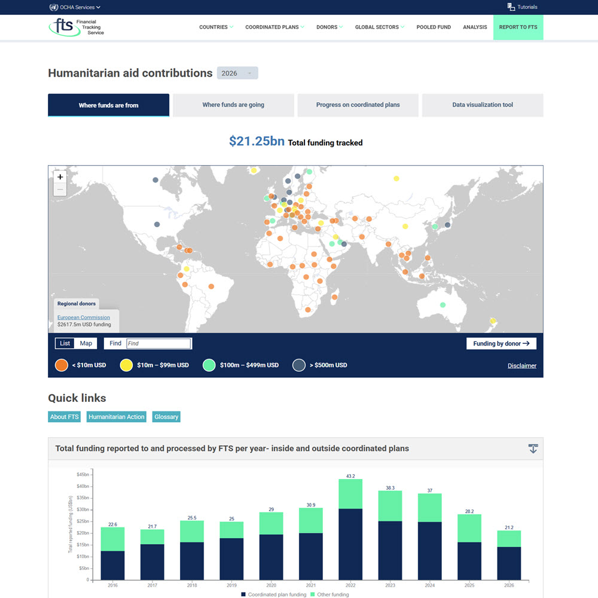598x598 pixels.
Task: Click the Japan donor marker on map
Action: pos(447,225)
